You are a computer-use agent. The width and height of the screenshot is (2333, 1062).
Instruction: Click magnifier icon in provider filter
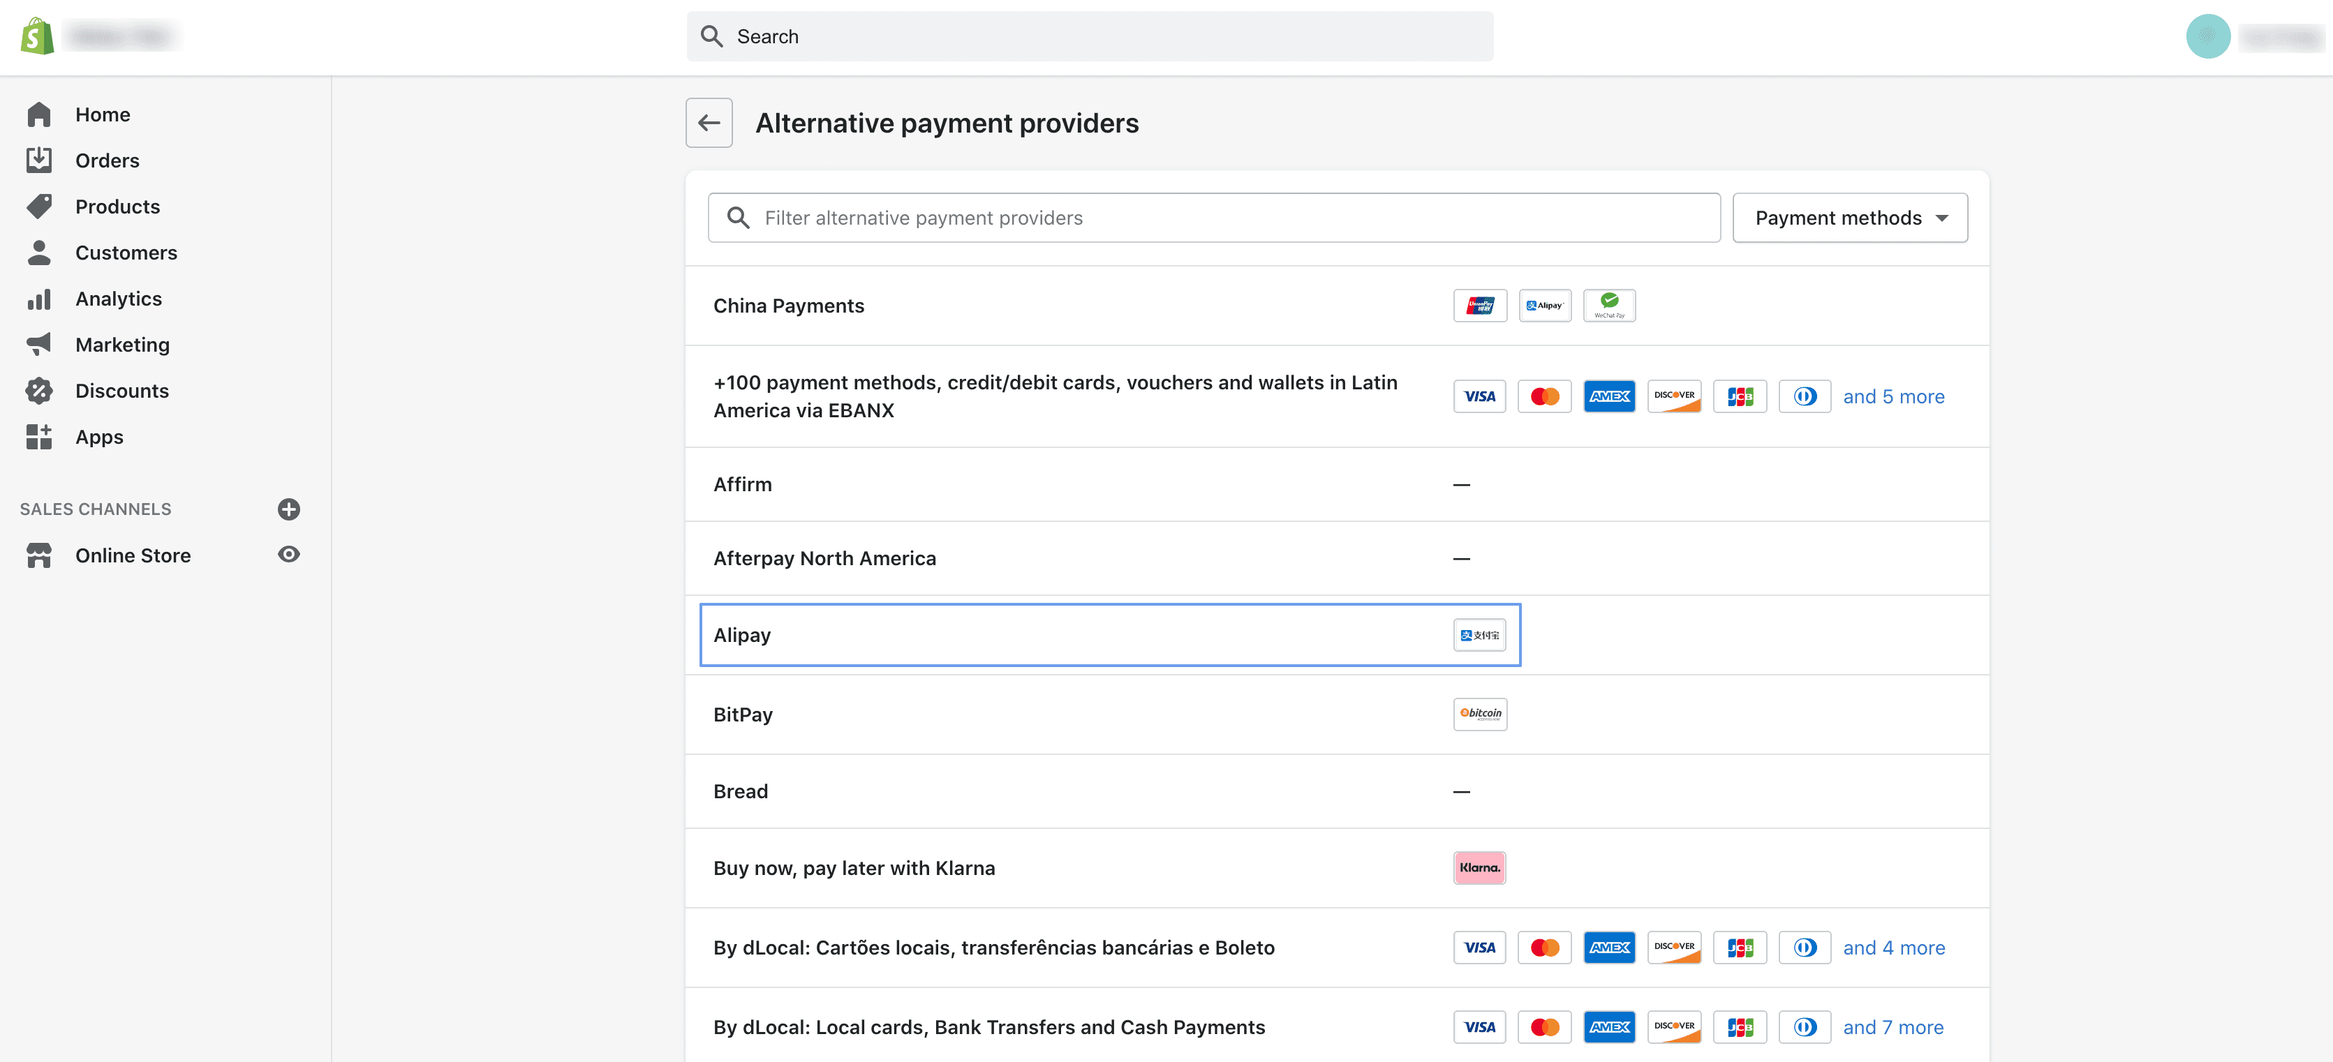[738, 218]
